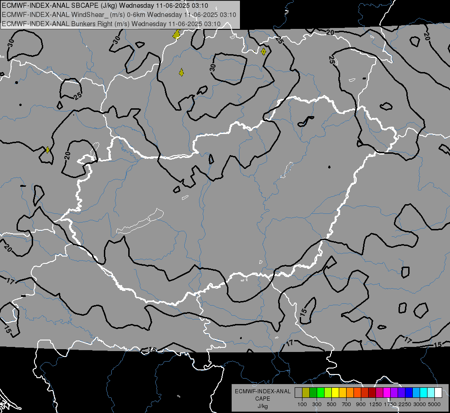This screenshot has width=450, height=413.
Task: Select the olive swatch in the CAPE legend
Action: [x=306, y=393]
